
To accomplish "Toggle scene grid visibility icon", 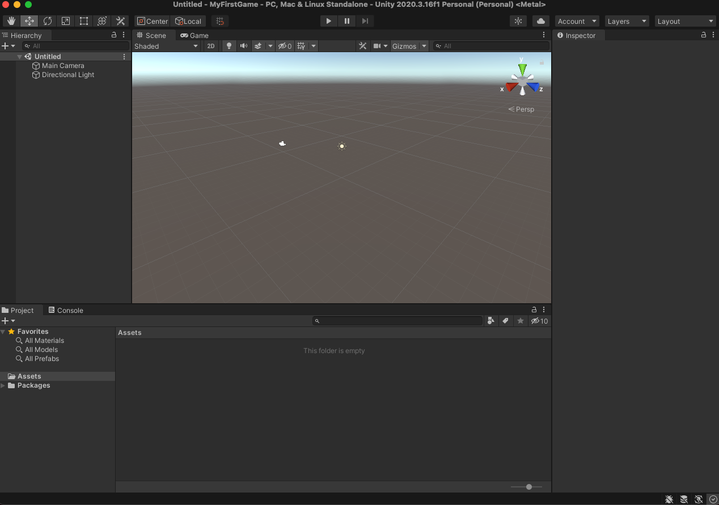I will tap(301, 46).
